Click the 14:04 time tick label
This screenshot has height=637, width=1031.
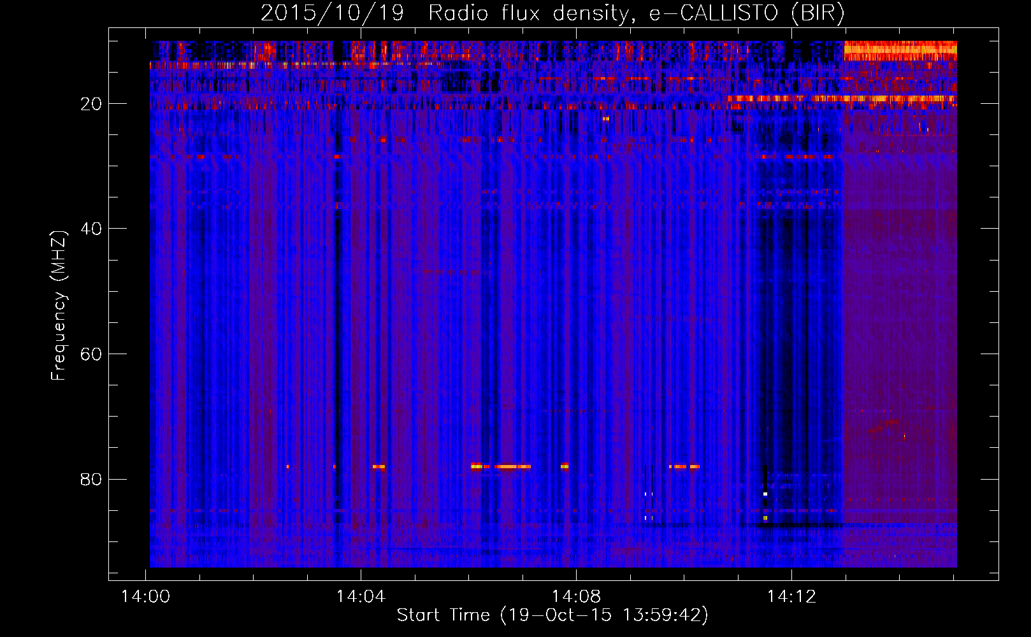point(361,597)
